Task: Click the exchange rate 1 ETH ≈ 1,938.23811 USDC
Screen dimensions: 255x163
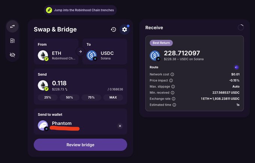Action: 220,99
